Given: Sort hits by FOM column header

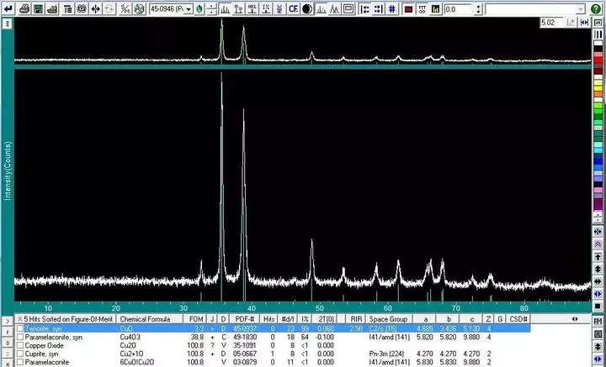Looking at the screenshot, I should coord(196,319).
